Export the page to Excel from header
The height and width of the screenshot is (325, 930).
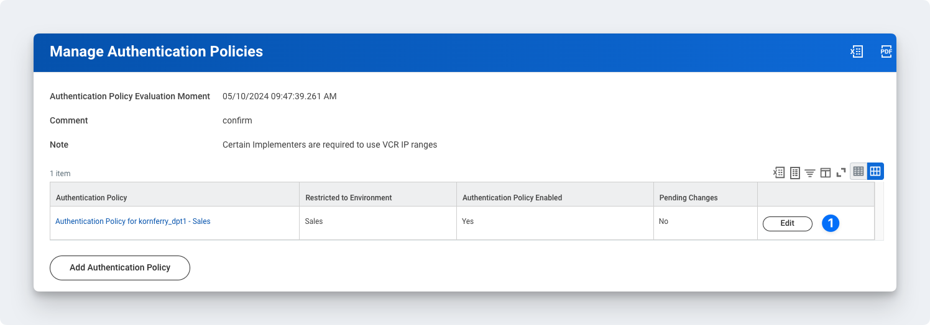857,52
